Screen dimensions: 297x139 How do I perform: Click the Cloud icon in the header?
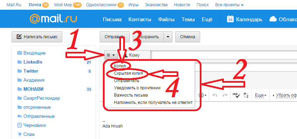click(273, 19)
